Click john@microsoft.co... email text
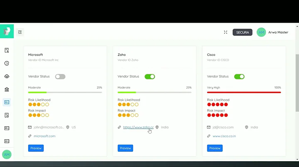Image resolution: width=299 pixels, height=167 pixels. coord(49,127)
